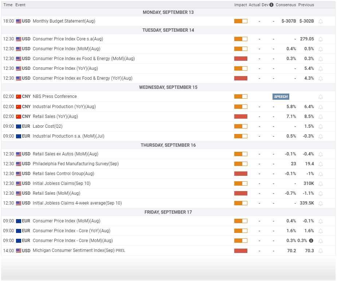Click info icon beside EUR CPI Core (MoM) previous value

click(311, 241)
